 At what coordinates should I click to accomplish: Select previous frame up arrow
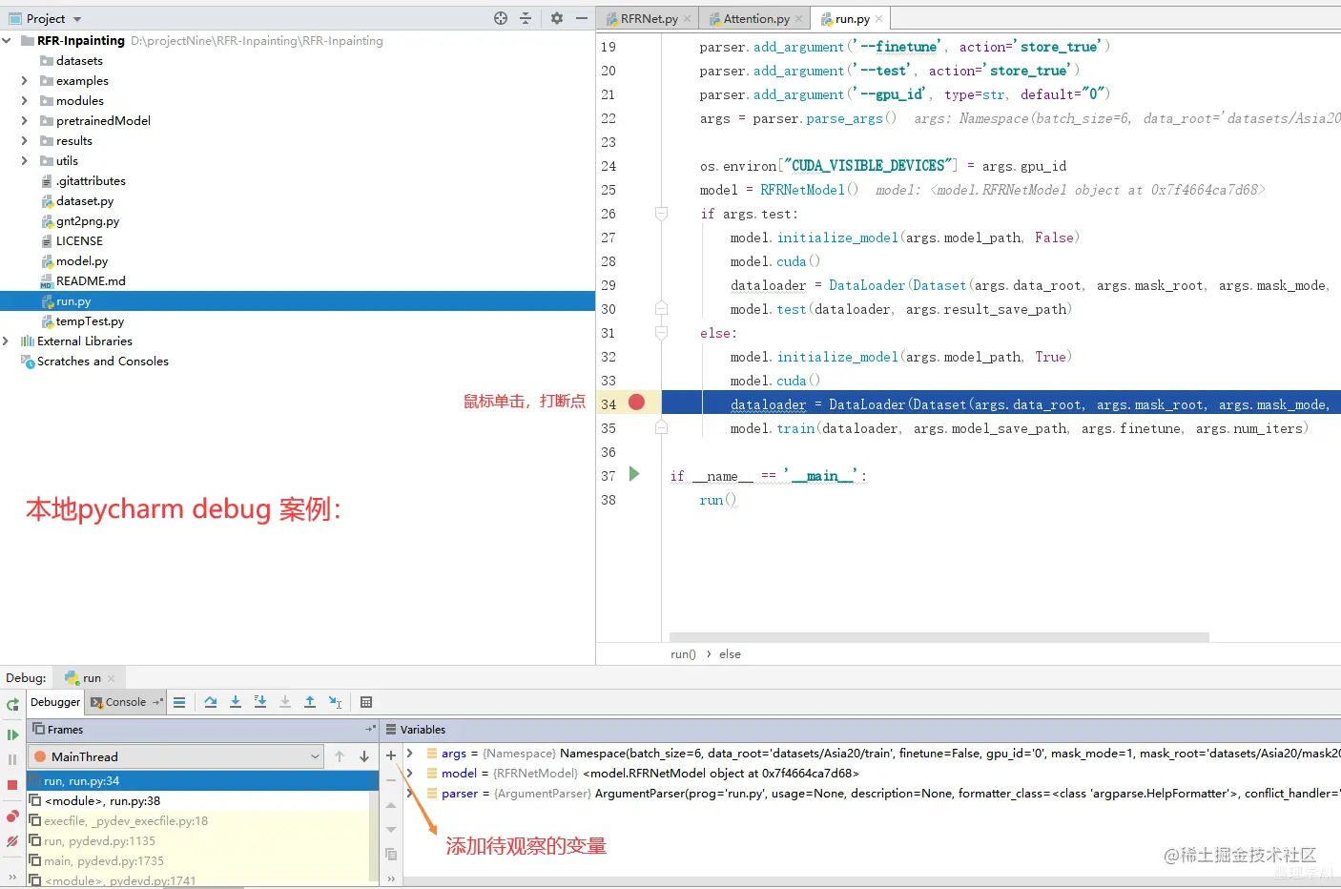pyautogui.click(x=340, y=756)
